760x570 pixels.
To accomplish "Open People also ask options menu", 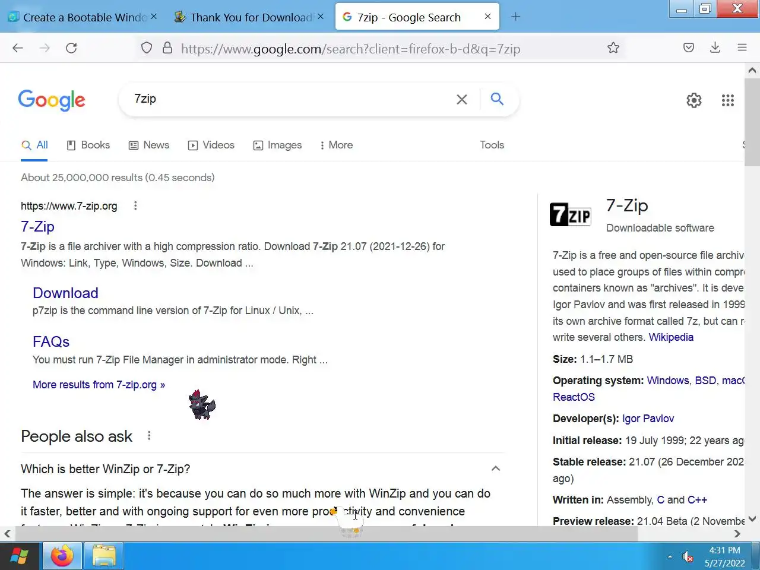I will click(x=149, y=436).
